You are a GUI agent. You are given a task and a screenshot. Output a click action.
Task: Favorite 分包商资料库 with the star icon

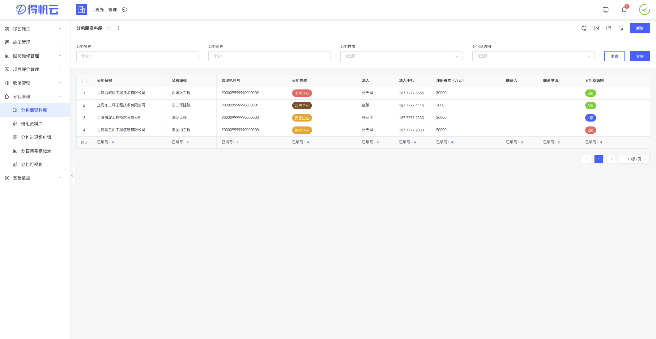tap(109, 28)
